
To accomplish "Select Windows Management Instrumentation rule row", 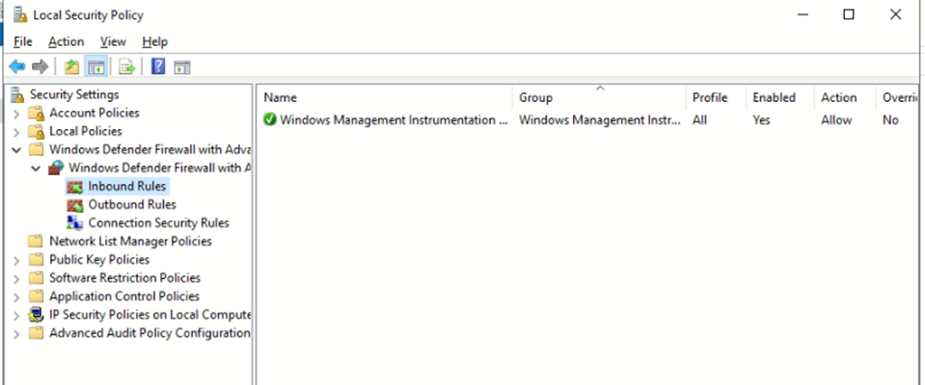I will (393, 120).
